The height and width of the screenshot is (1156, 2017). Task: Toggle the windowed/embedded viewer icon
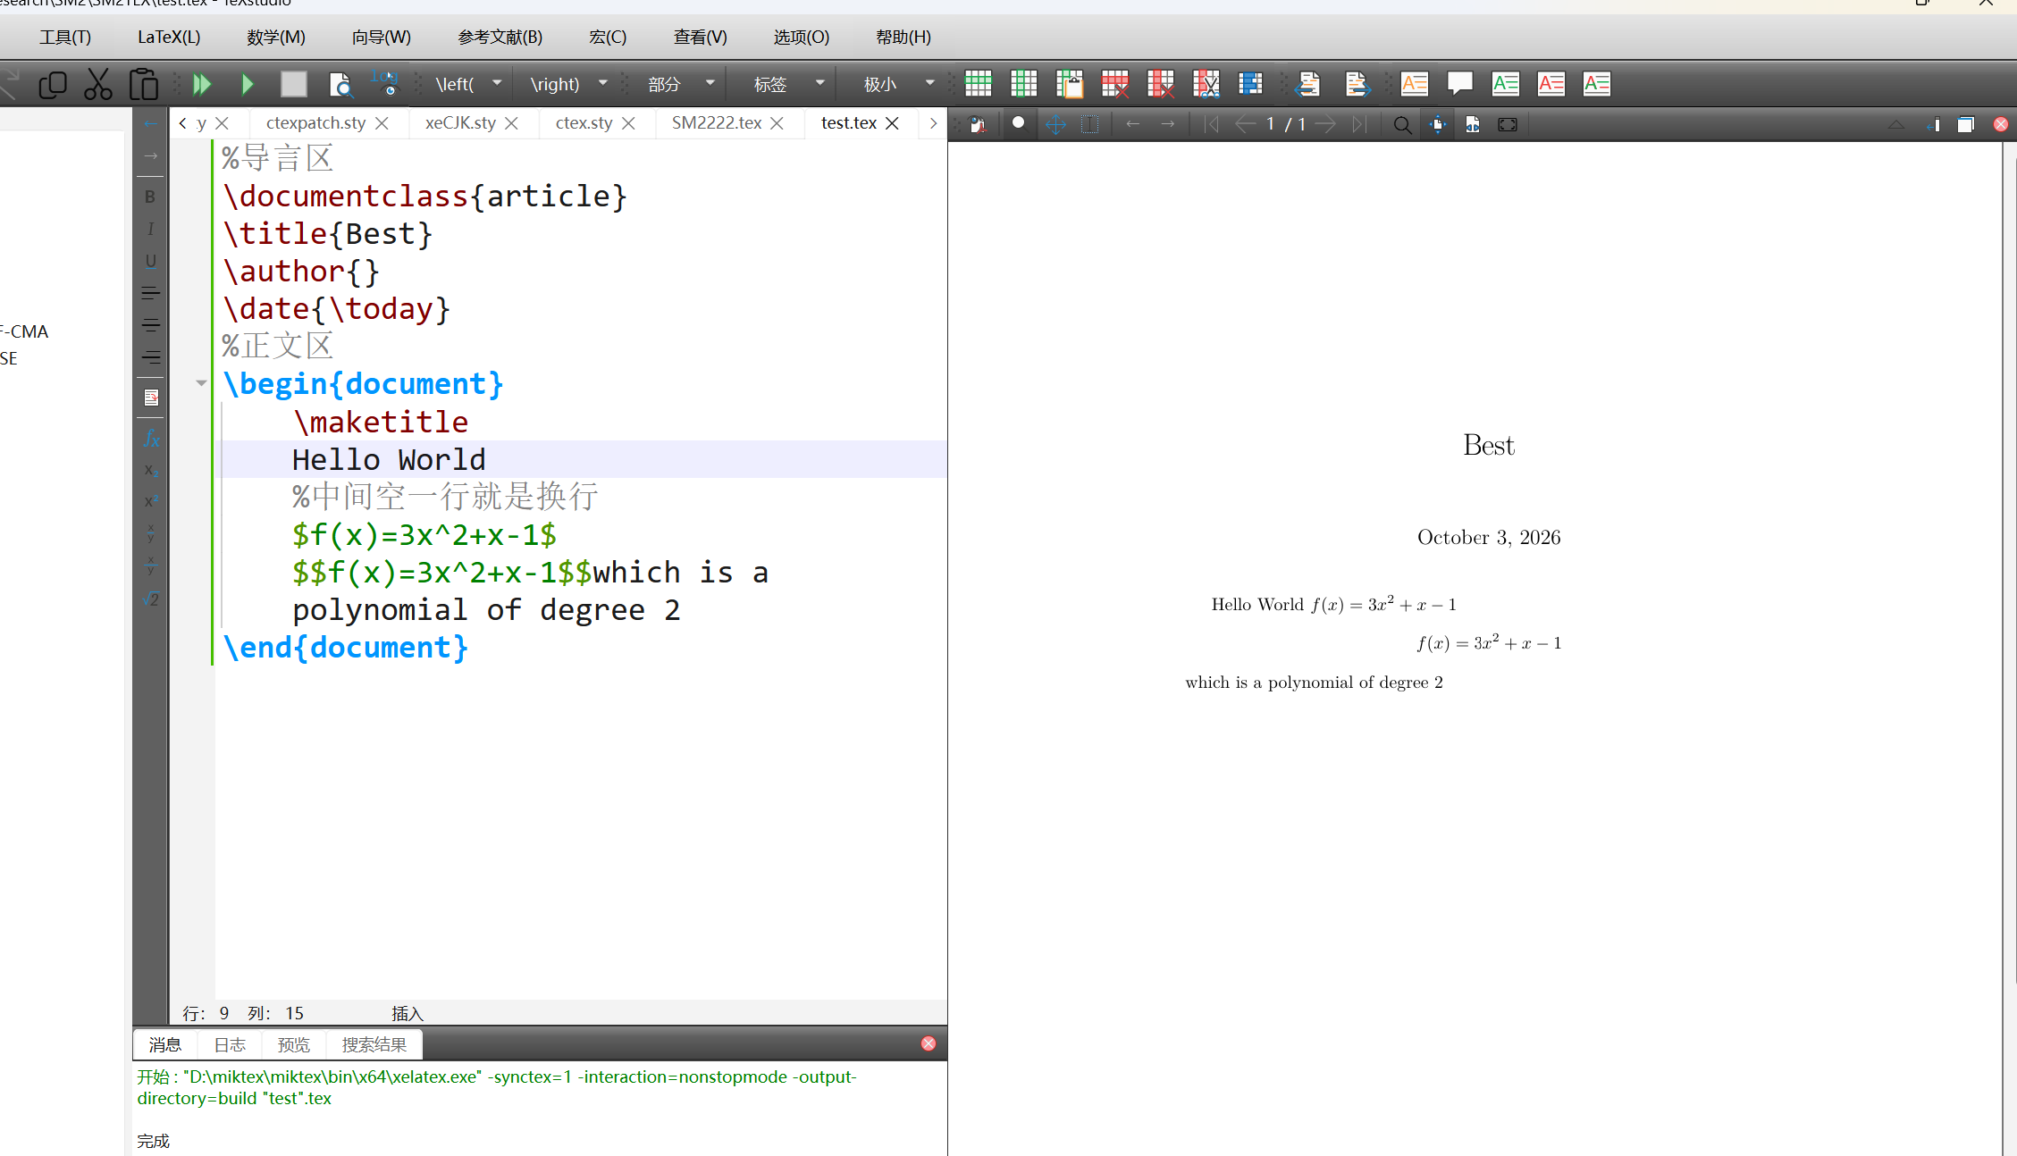[x=1965, y=124]
